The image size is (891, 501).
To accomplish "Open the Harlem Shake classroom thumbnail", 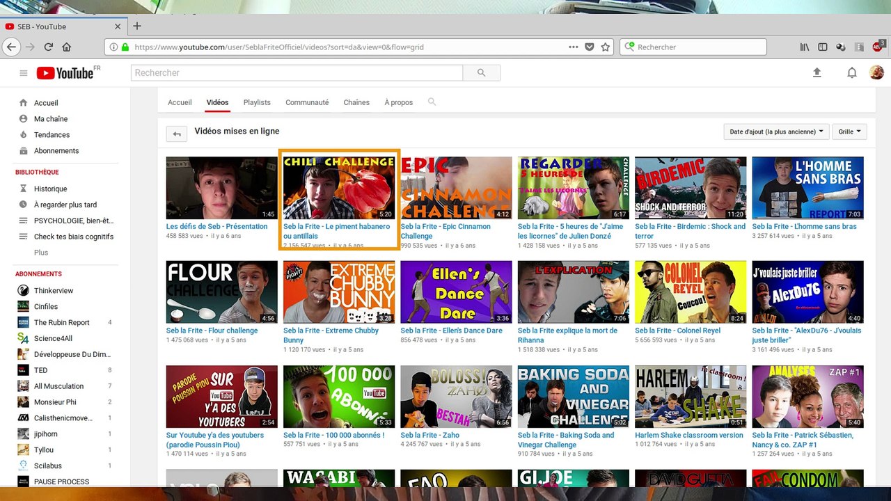I will (691, 397).
